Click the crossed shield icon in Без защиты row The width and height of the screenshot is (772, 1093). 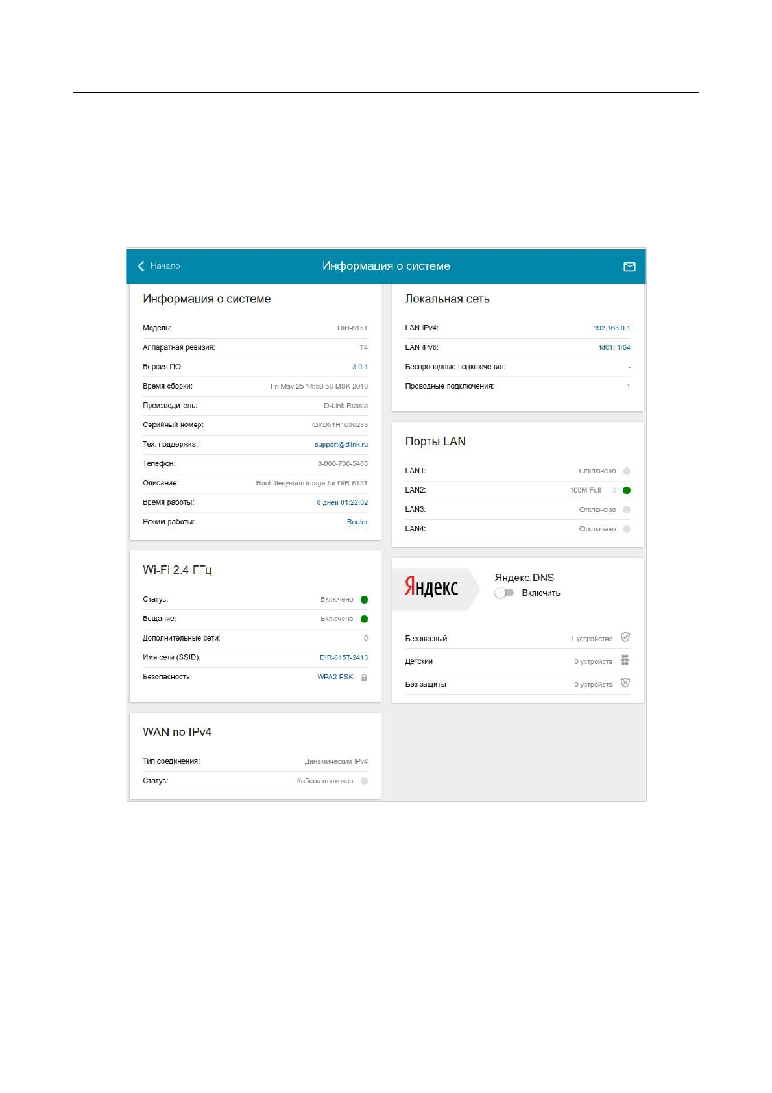(x=625, y=683)
